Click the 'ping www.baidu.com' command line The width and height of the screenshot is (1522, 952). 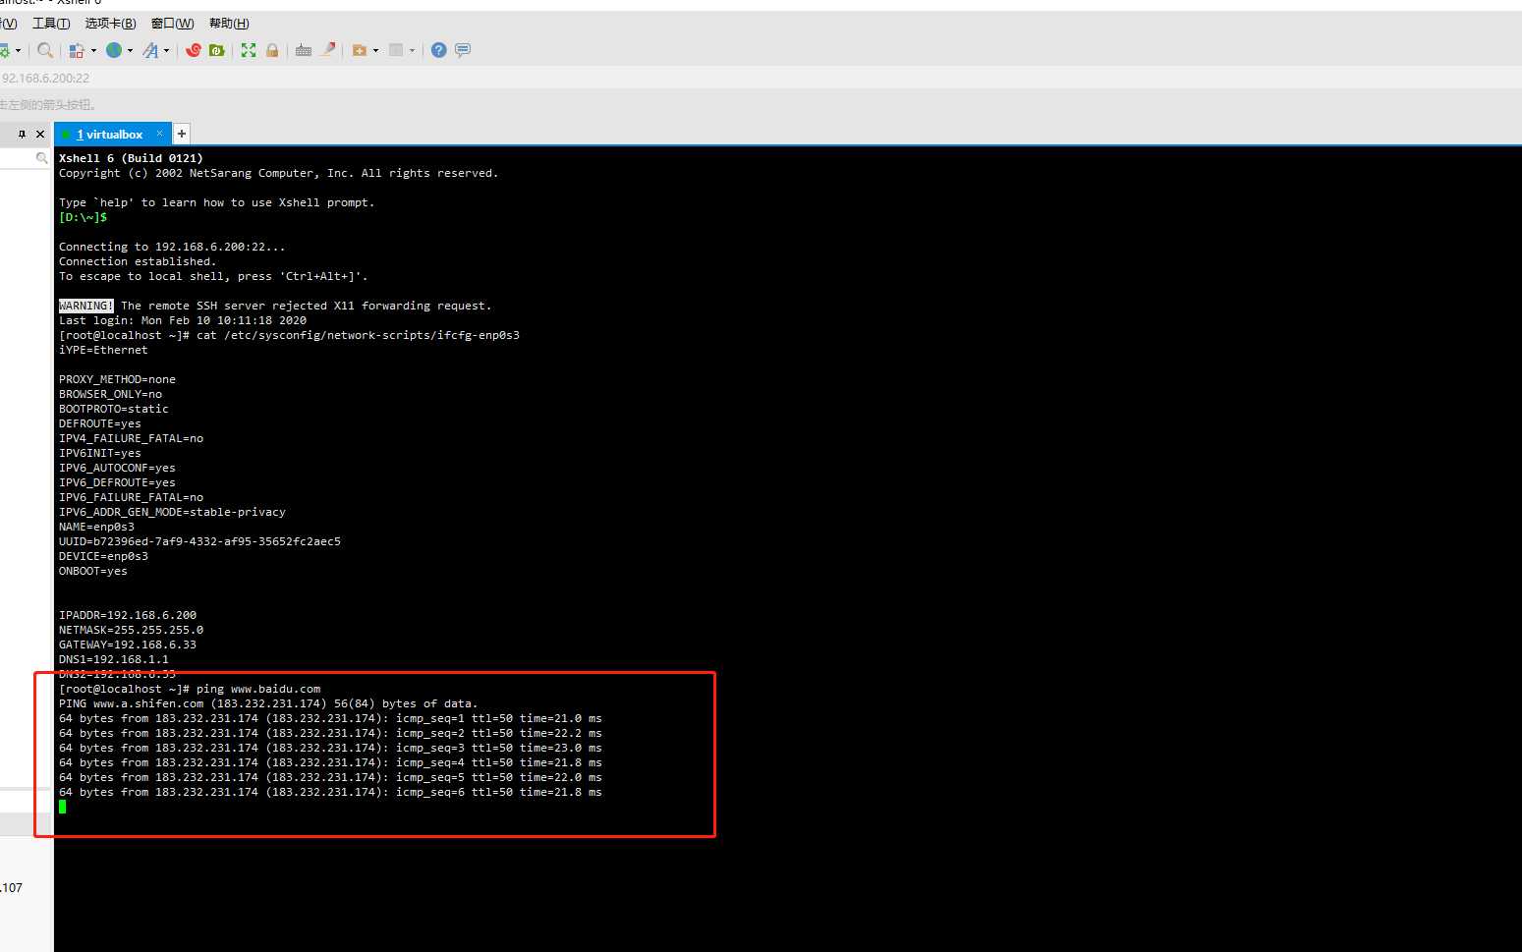pyautogui.click(x=258, y=689)
